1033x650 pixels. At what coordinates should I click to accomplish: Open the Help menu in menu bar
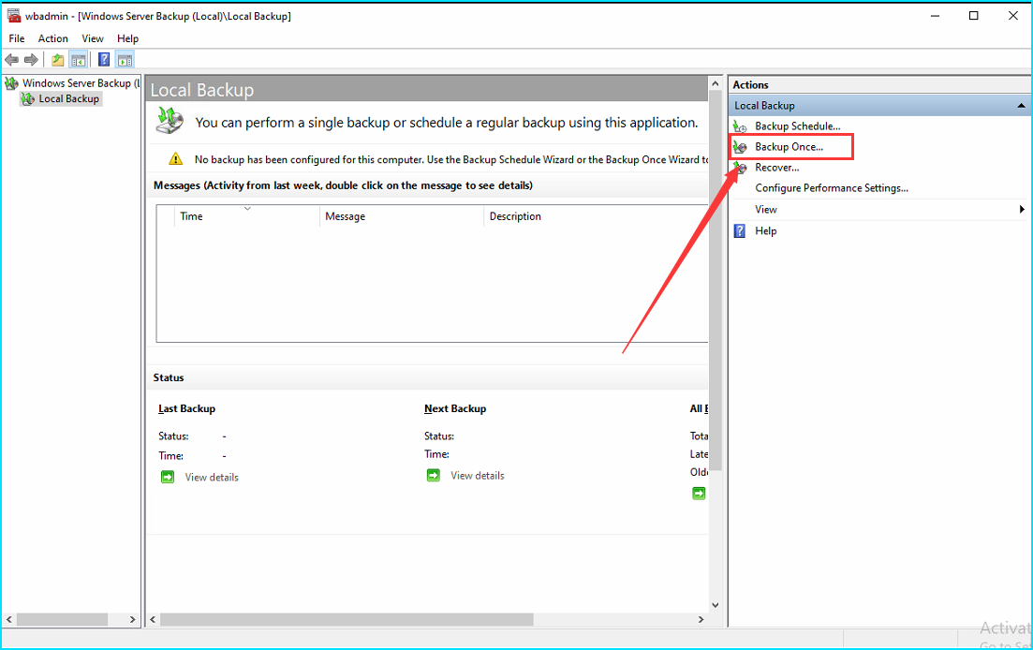pyautogui.click(x=127, y=38)
